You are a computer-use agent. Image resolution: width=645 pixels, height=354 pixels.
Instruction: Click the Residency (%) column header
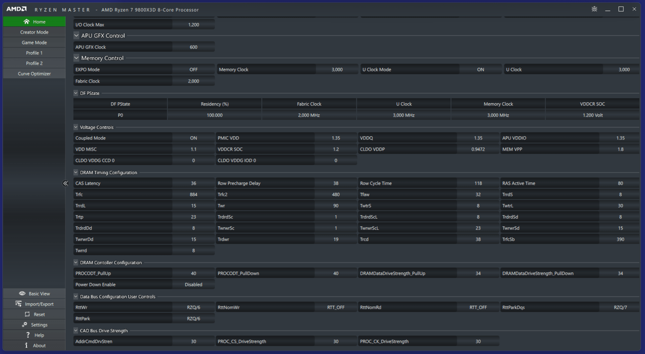(215, 104)
